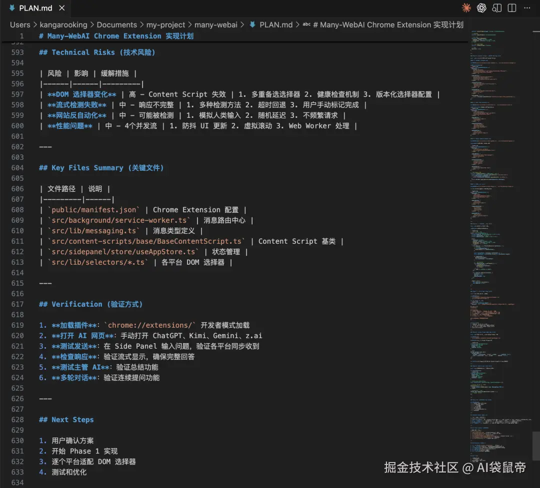The image size is (540, 488).
Task: Open the many-webai breadcrumb dropdown
Action: (216, 24)
